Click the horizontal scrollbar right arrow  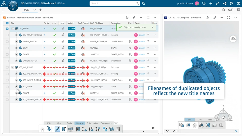pyautogui.click(x=143, y=131)
